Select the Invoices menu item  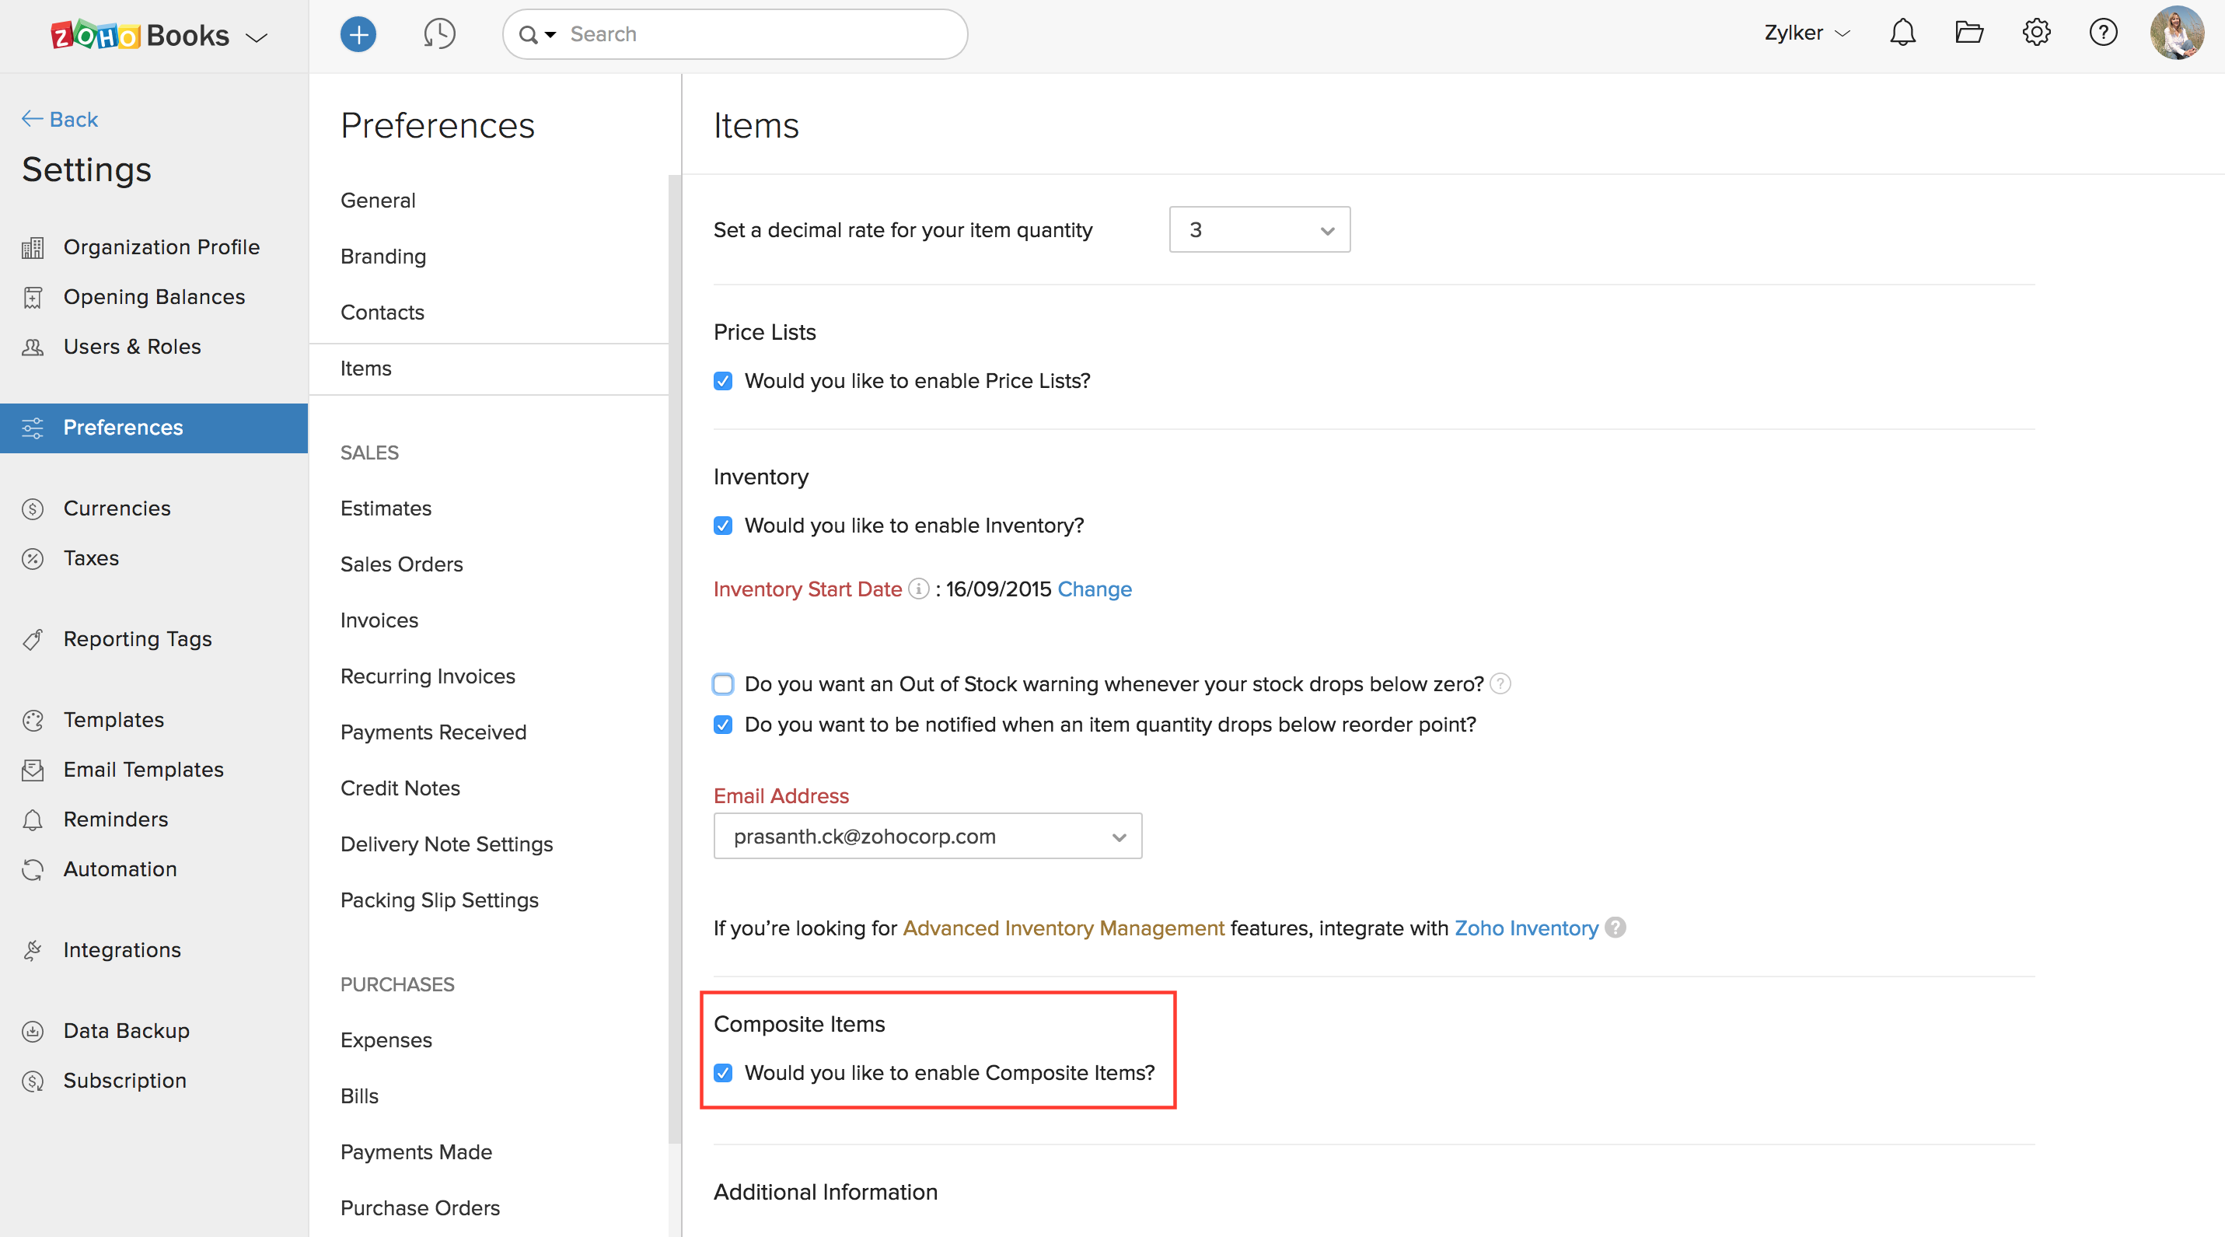[379, 620]
